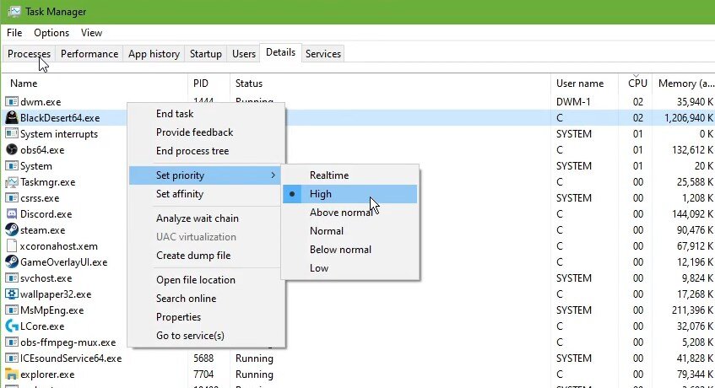The width and height of the screenshot is (715, 388).
Task: Select the Details tab
Action: [x=280, y=52]
